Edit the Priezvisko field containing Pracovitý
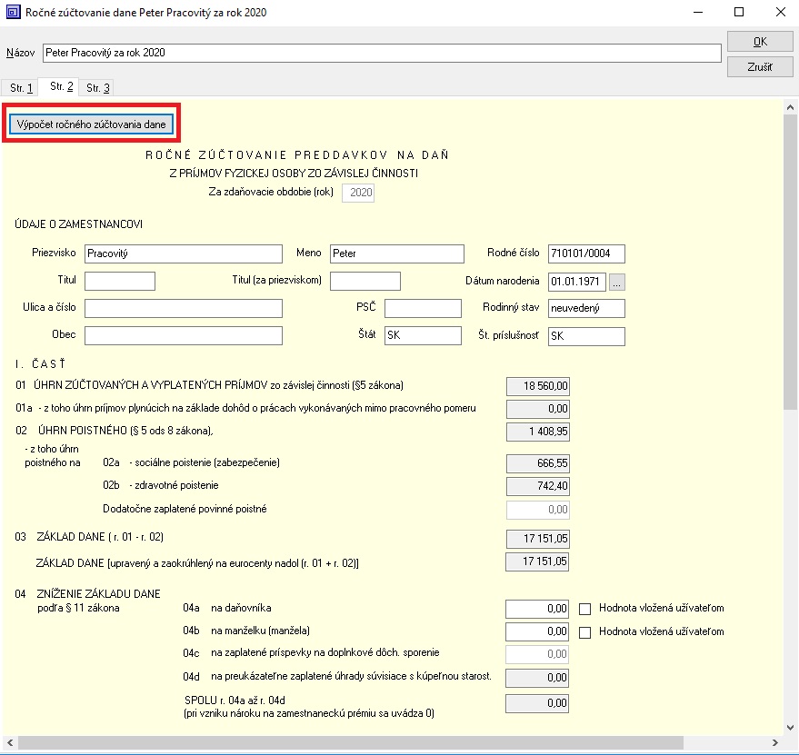Viewport: 799px width, 755px height. 184,253
